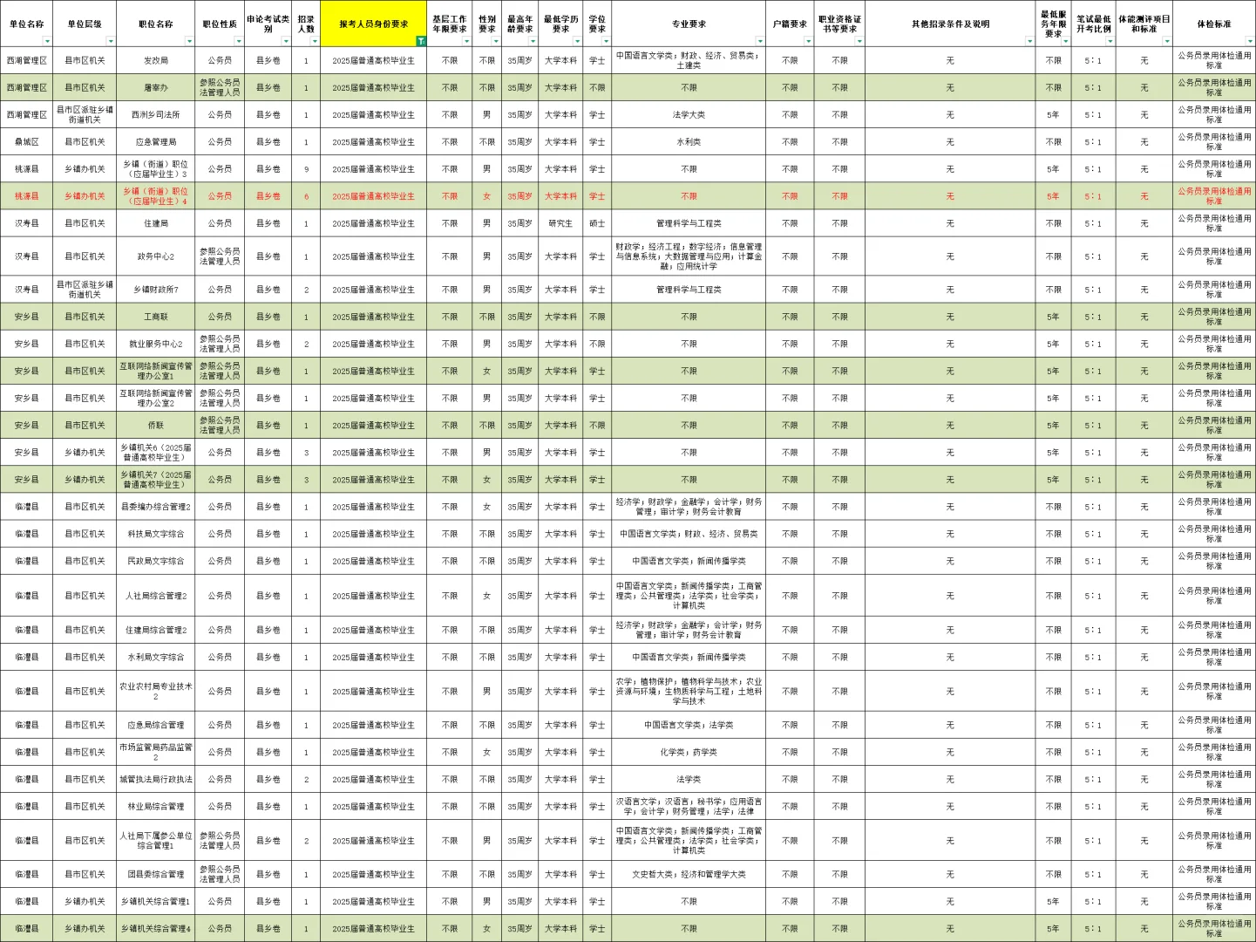The height and width of the screenshot is (942, 1256).
Task: Click the red 乡镇（街道）职位（应届毕业生）4 cell
Action: tap(156, 196)
